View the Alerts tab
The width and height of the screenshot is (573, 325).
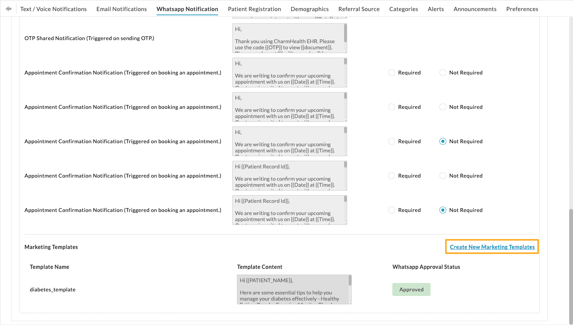[x=436, y=9]
